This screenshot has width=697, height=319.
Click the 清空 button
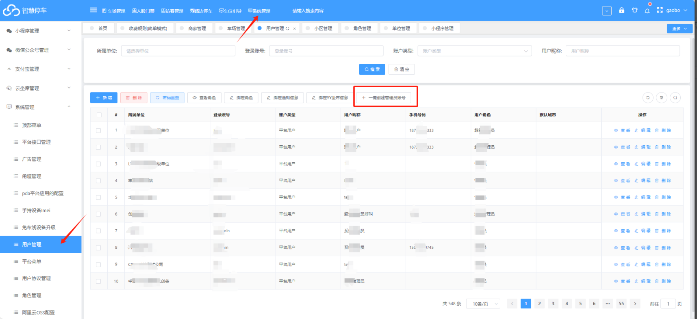(x=402, y=69)
